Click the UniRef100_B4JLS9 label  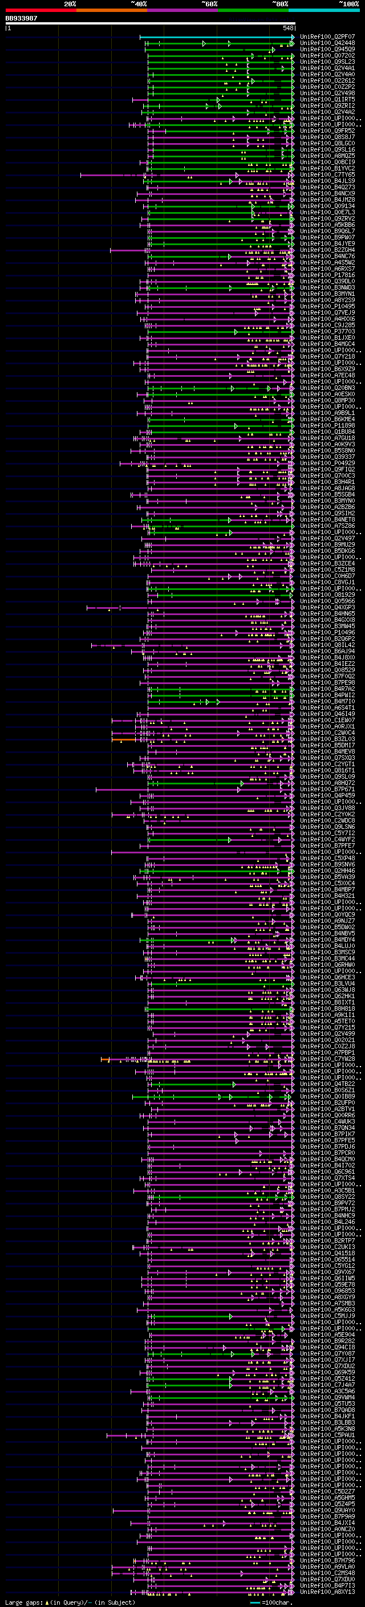click(x=327, y=181)
